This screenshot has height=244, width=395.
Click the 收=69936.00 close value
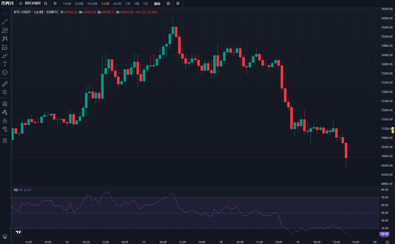point(125,12)
